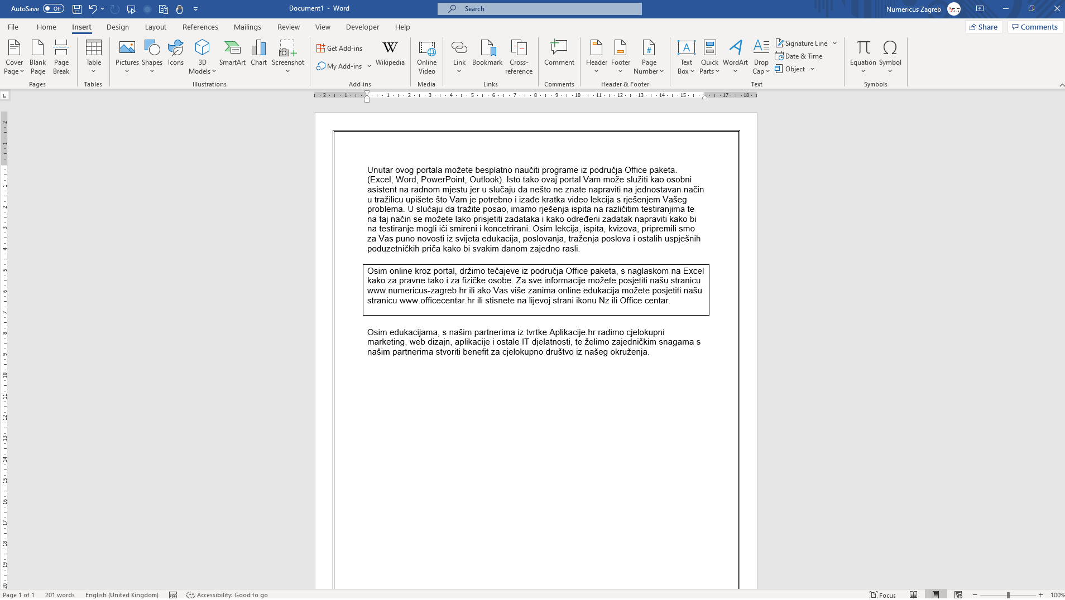Viewport: 1065px width, 600px height.
Task: Insert a SmartArt graphic
Action: click(x=232, y=54)
